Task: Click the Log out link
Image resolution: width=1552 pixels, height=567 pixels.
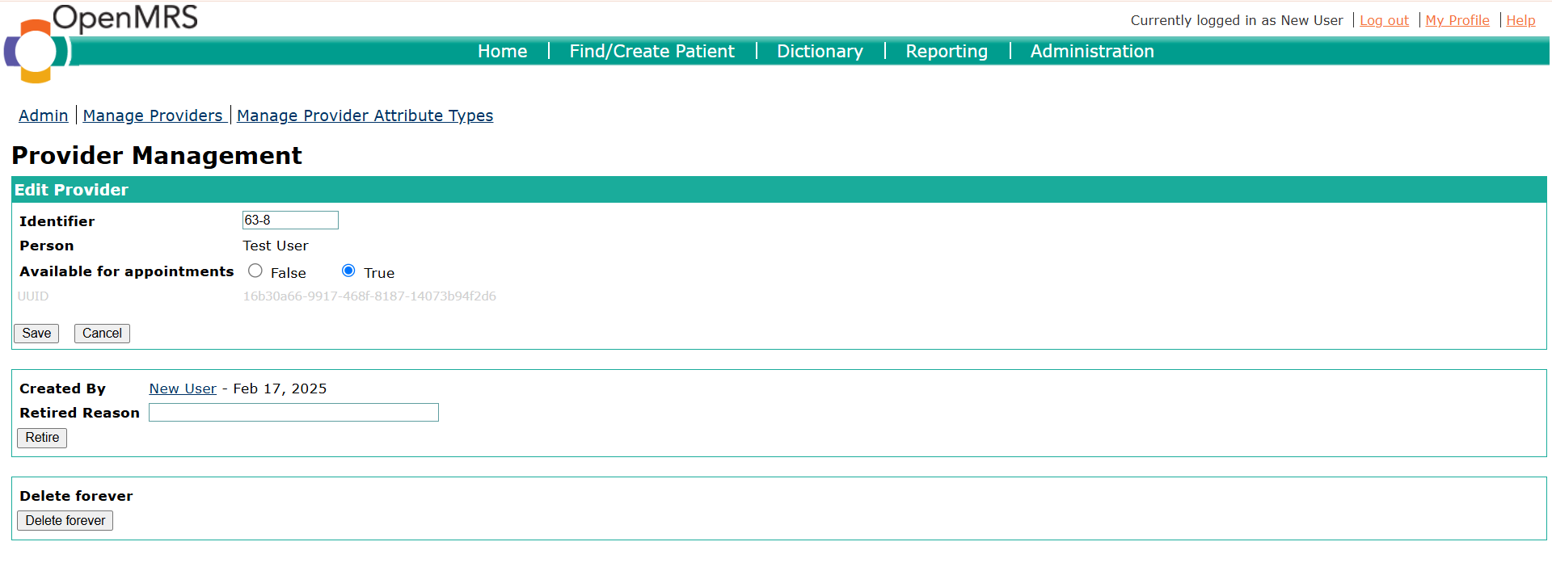Action: pyautogui.click(x=1384, y=20)
